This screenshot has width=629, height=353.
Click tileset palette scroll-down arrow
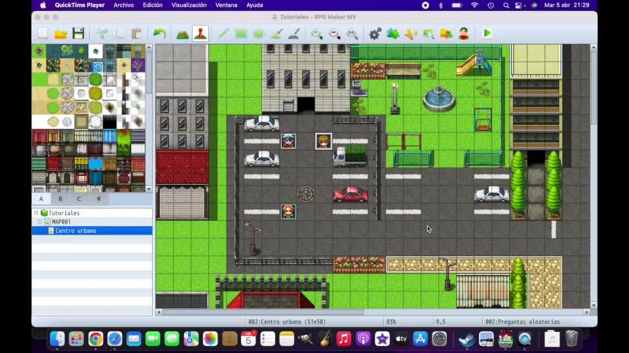click(149, 190)
